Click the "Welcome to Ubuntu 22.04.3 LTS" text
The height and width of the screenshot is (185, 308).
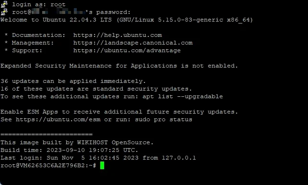(56, 20)
